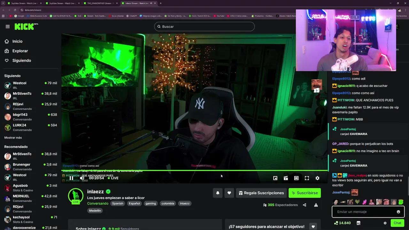Image resolution: width=409 pixels, height=230 pixels.
Task: Enable picture-in-picture mode on player
Action: [275, 178]
